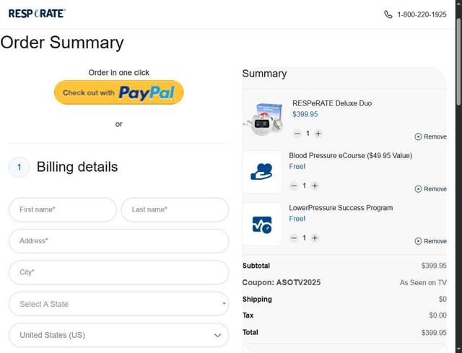Image resolution: width=462 pixels, height=353 pixels.
Task: Call the 1-800-220-1925 phone number
Action: (x=422, y=14)
